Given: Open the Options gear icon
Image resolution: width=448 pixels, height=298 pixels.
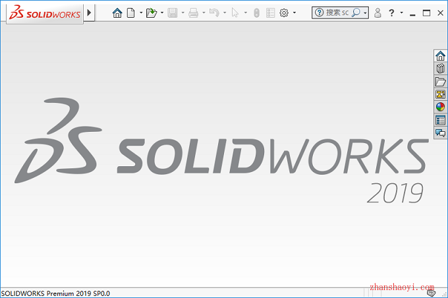Looking at the screenshot, I should [x=284, y=13].
